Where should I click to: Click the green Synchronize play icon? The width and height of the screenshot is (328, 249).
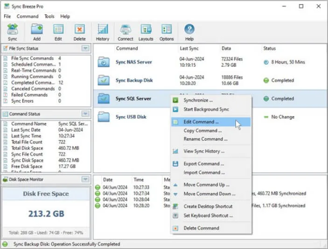click(175, 100)
